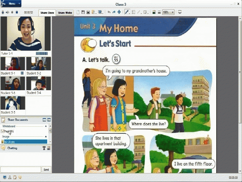Screen dimensions: 242x182
Task: Click the redo arrow icon
Action: pyautogui.click(x=114, y=12)
